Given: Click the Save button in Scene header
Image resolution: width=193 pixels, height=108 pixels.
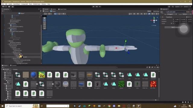Looking at the screenshot, I should [149, 11].
